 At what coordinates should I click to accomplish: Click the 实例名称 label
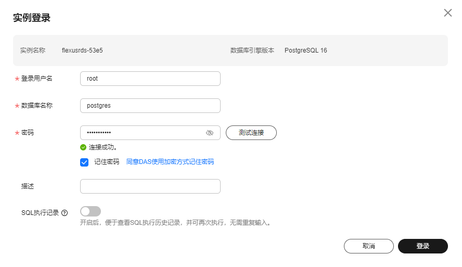33,50
